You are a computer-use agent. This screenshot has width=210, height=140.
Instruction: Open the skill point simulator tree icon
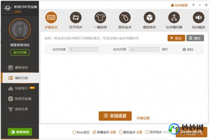pyautogui.click(x=174, y=17)
